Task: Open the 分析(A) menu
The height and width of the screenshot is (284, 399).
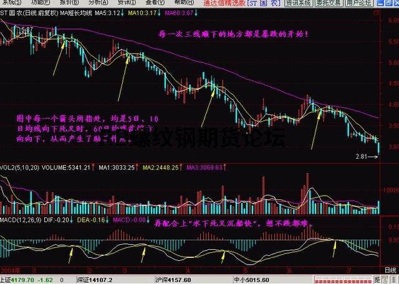Action: [x=99, y=2]
